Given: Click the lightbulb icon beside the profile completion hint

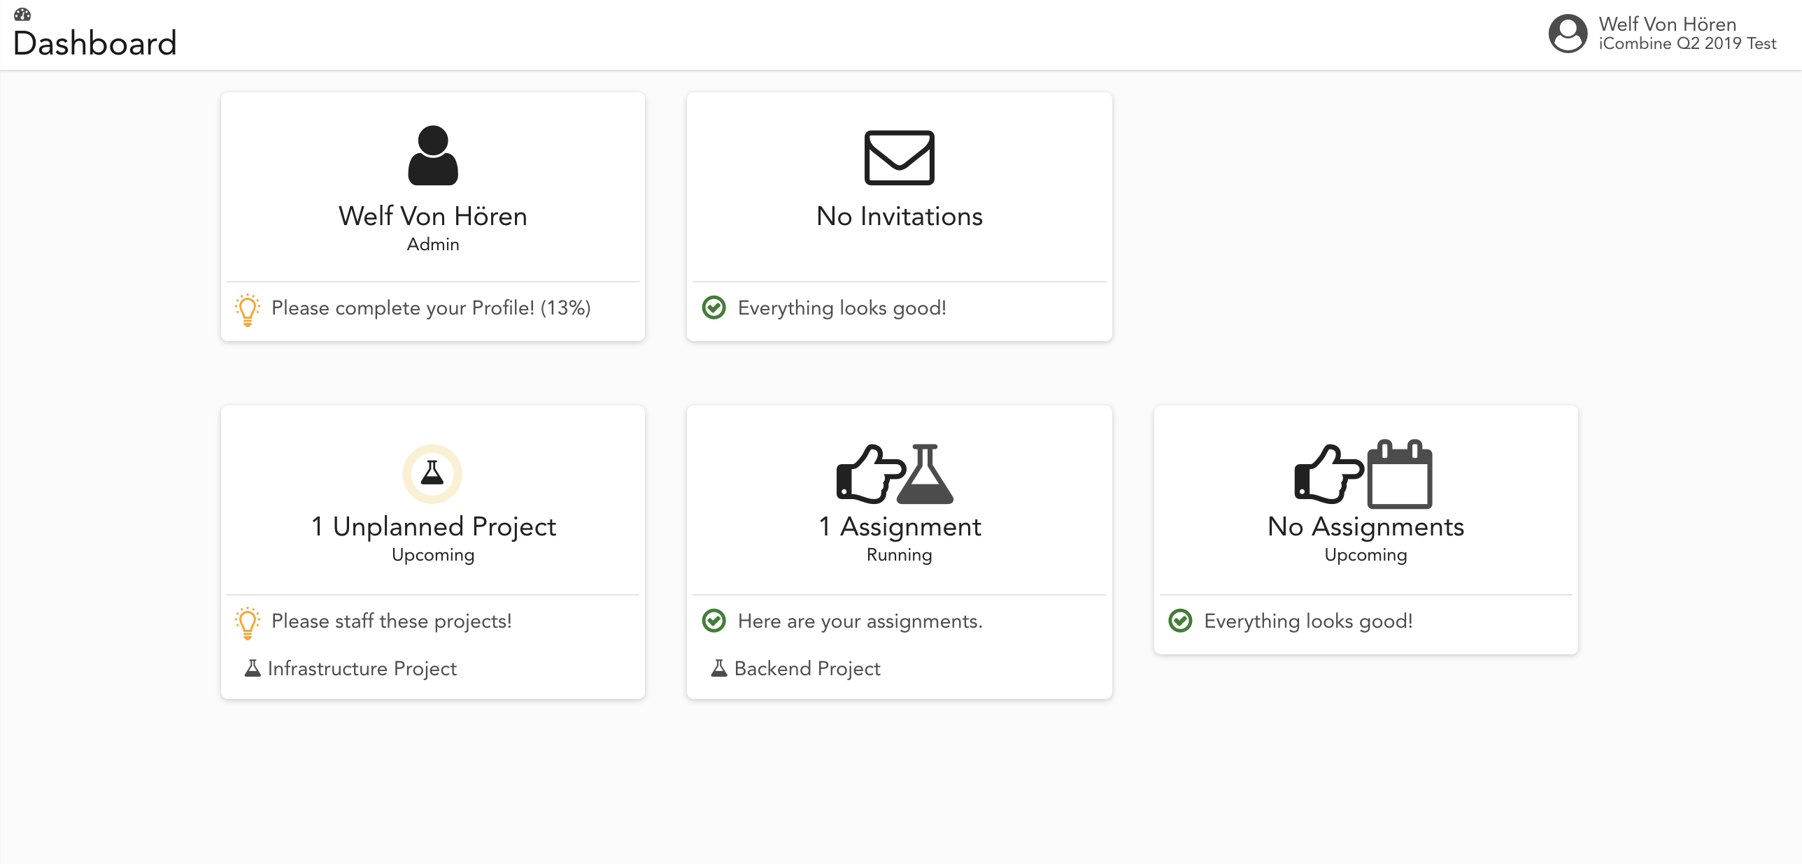Looking at the screenshot, I should (248, 309).
